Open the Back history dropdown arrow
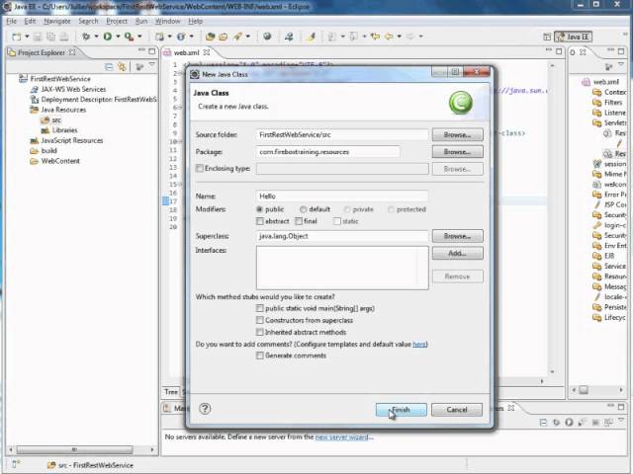The height and width of the screenshot is (474, 633). (x=400, y=37)
